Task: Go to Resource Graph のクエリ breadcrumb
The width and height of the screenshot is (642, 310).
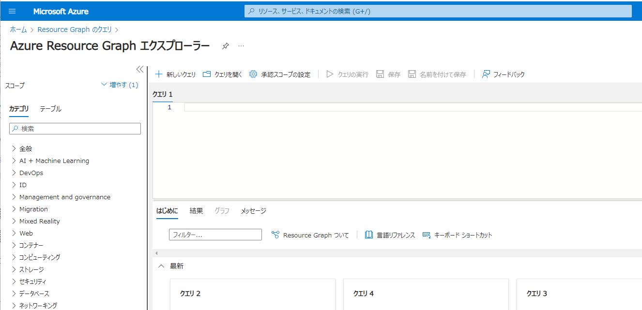Action: tap(75, 30)
